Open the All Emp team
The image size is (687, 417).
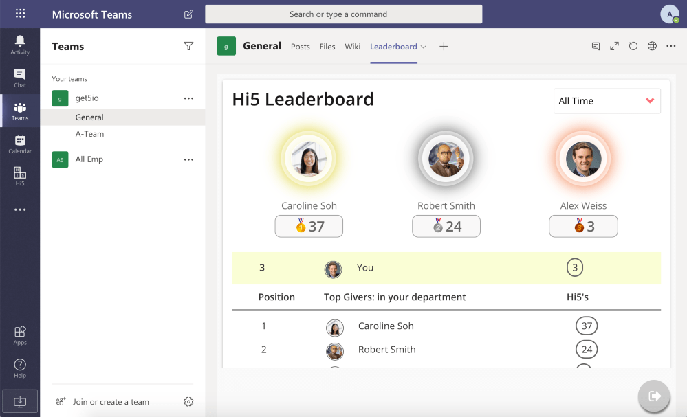(x=89, y=159)
